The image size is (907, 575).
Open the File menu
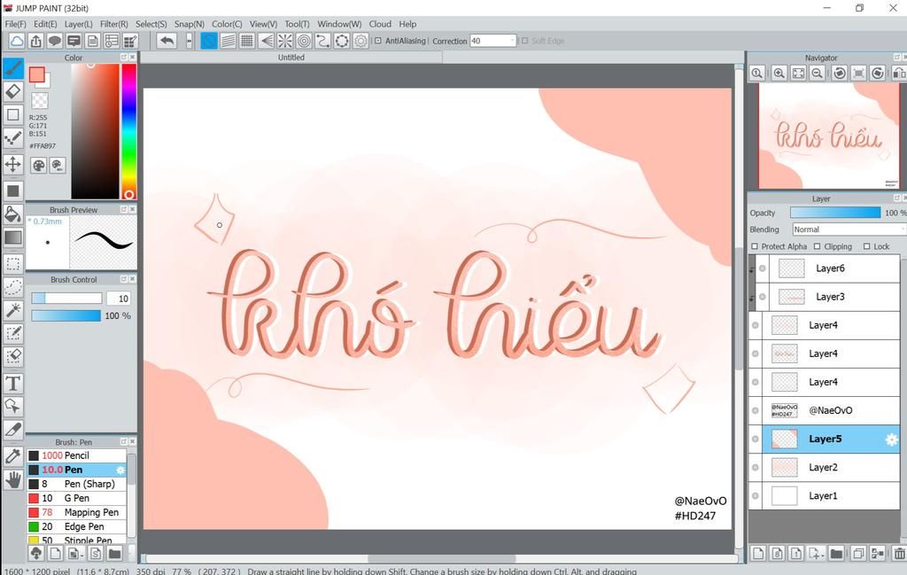point(16,24)
